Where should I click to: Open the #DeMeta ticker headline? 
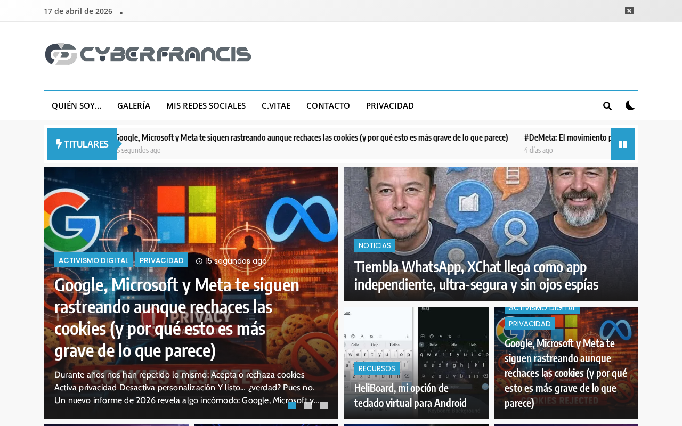coord(567,137)
